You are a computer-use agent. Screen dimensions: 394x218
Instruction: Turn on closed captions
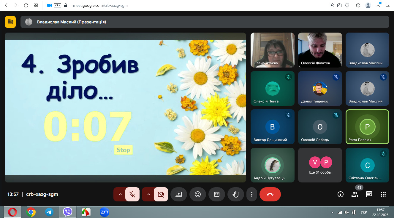217,194
